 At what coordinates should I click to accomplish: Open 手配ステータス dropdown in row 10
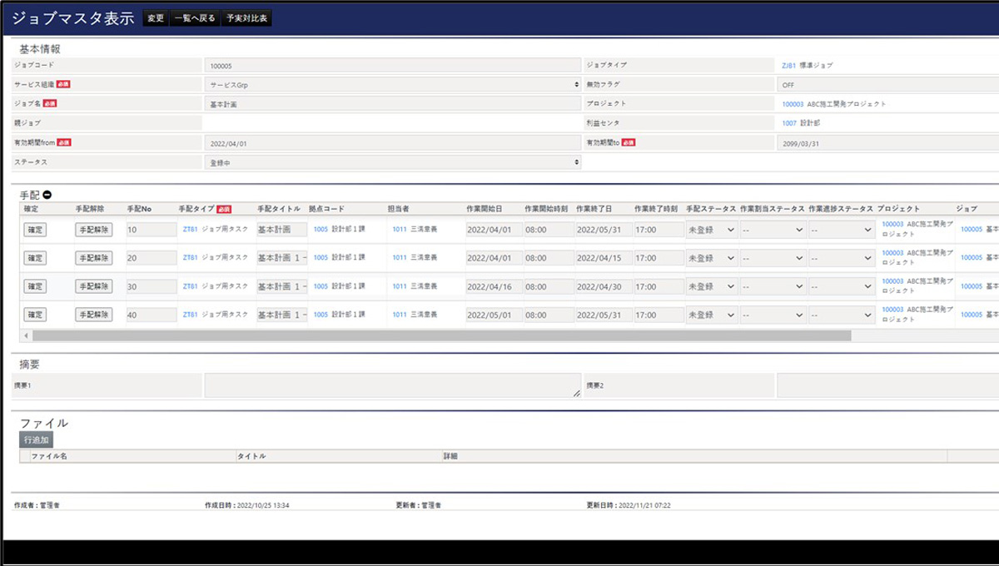pos(711,230)
